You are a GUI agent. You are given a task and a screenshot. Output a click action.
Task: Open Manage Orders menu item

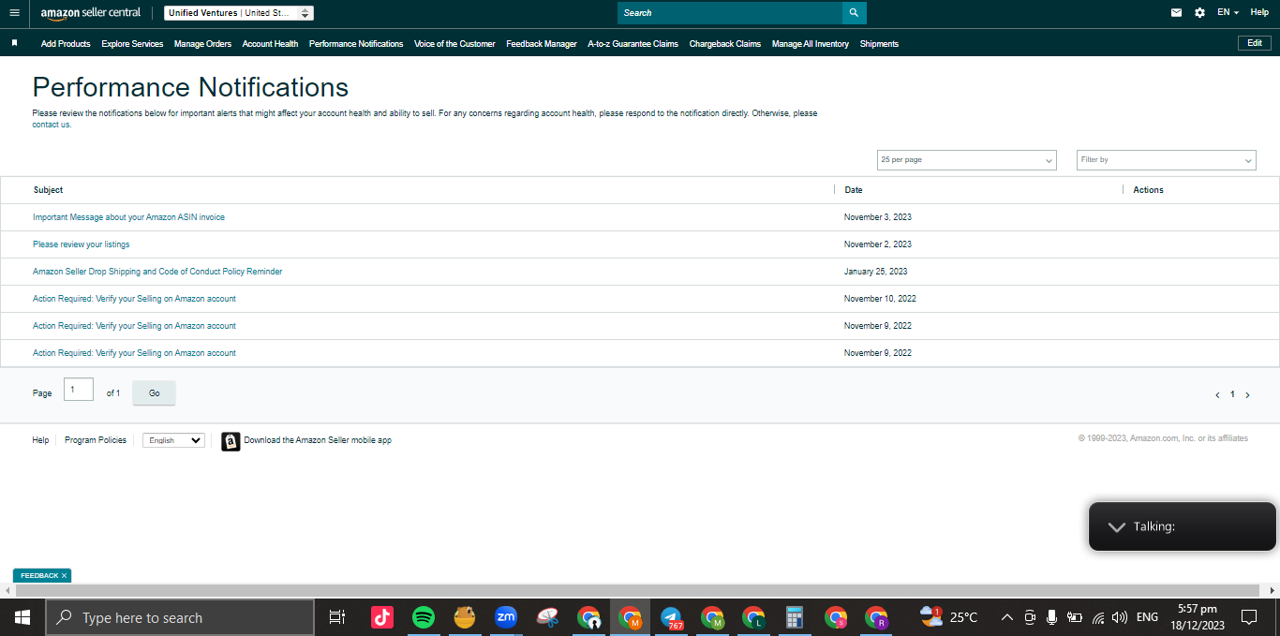(x=202, y=44)
